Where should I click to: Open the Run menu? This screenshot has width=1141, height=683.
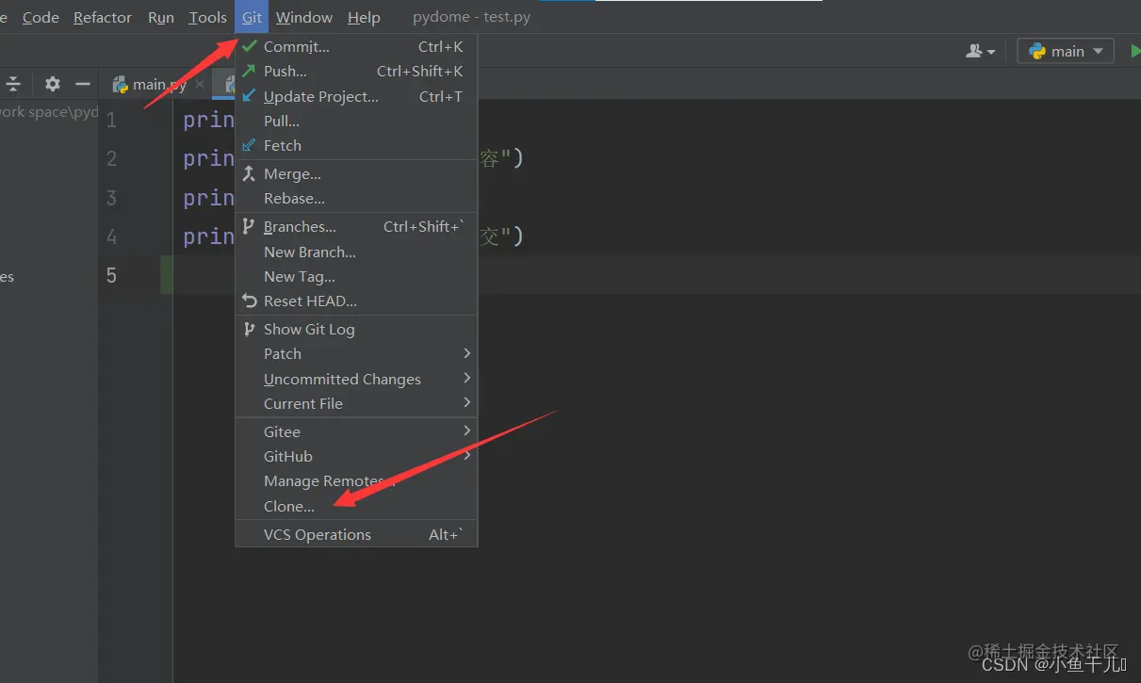click(161, 17)
